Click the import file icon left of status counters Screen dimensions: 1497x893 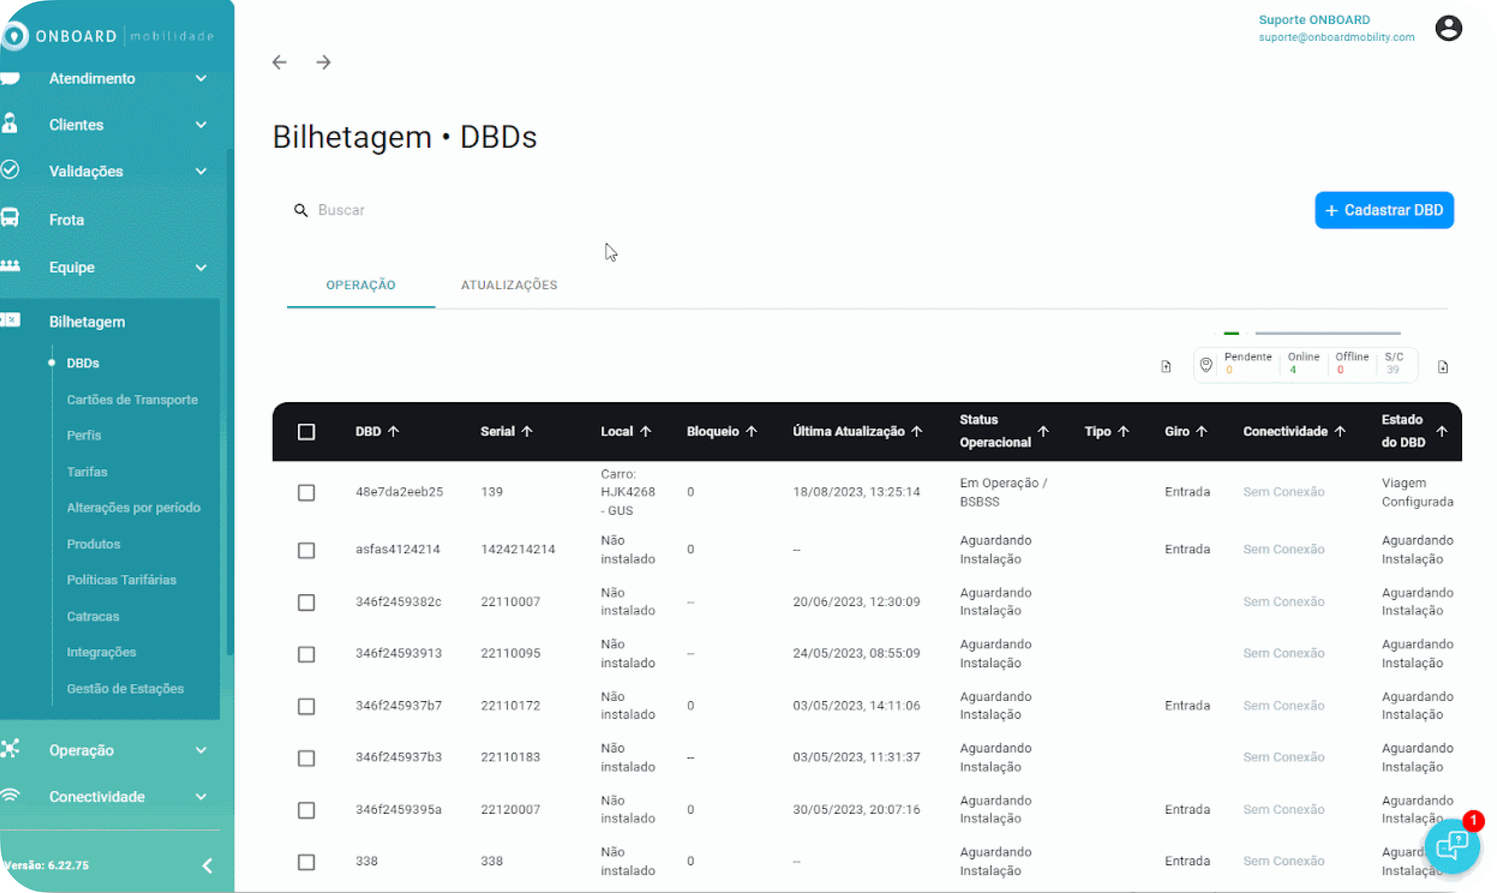coord(1166,367)
